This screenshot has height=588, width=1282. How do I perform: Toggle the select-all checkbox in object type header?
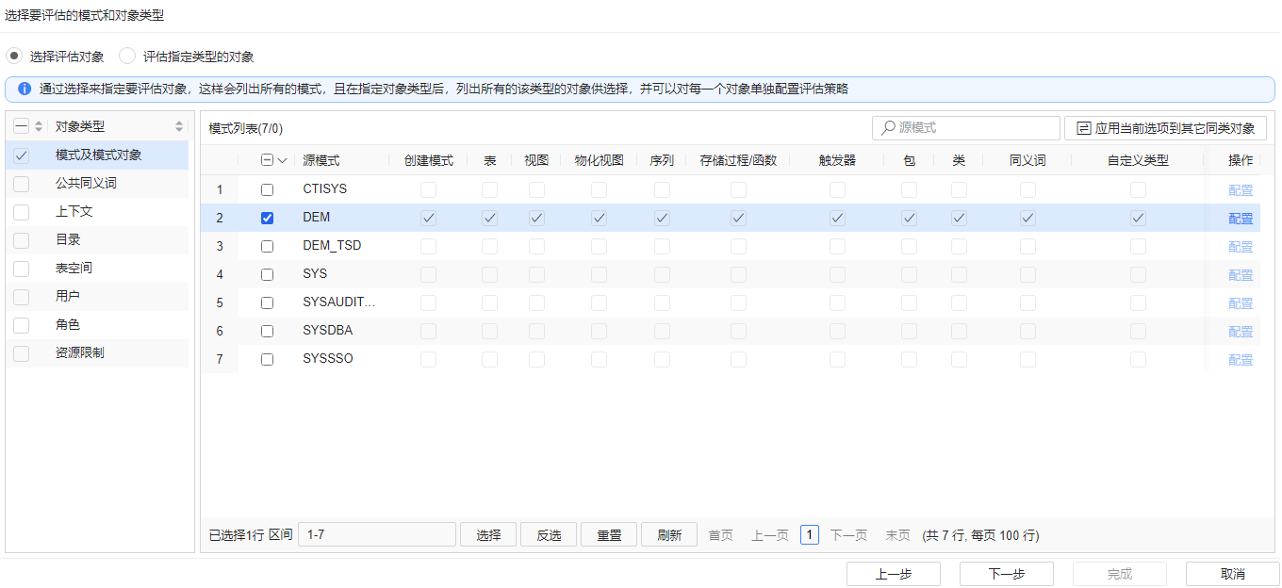tap(22, 126)
